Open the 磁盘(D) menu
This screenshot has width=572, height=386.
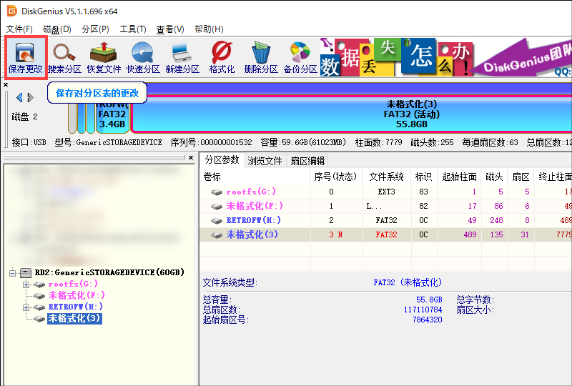click(x=57, y=29)
